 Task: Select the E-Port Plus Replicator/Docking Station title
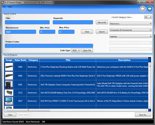click(x=68, y=67)
